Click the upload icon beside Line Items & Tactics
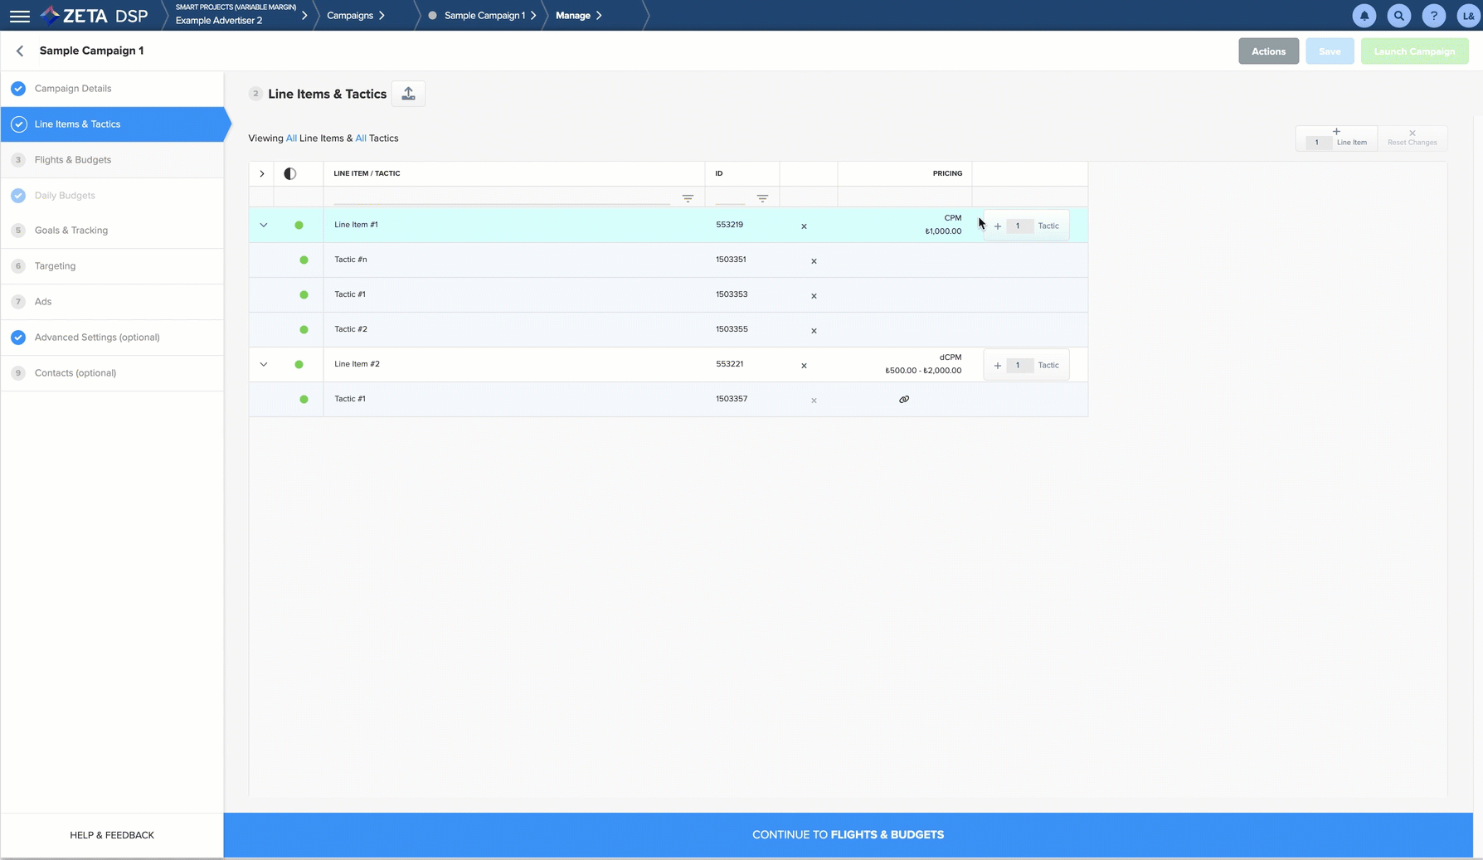Viewport: 1483px width, 860px height. [x=408, y=94]
